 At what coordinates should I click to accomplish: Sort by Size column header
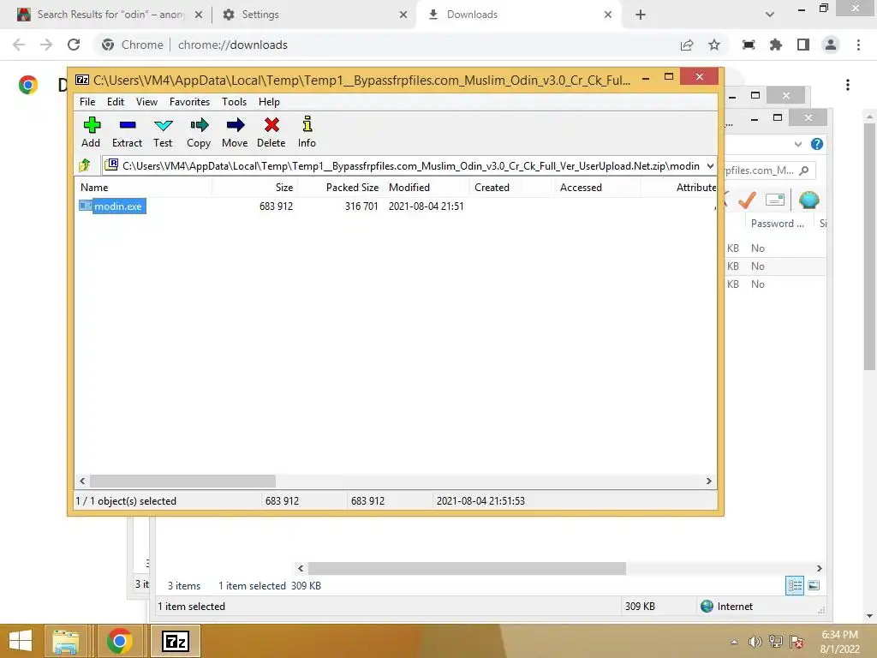pyautogui.click(x=254, y=188)
